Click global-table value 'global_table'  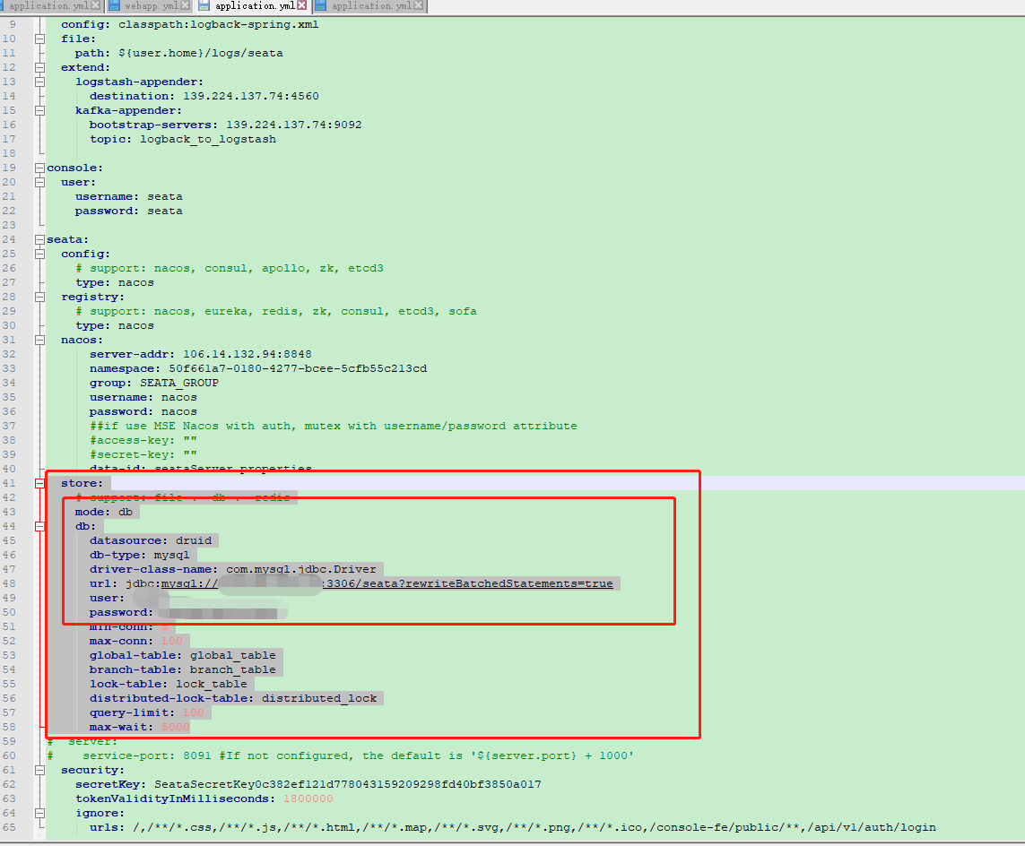pos(233,655)
